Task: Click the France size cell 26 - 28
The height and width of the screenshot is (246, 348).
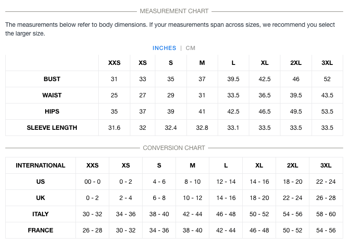Action: pos(92,230)
